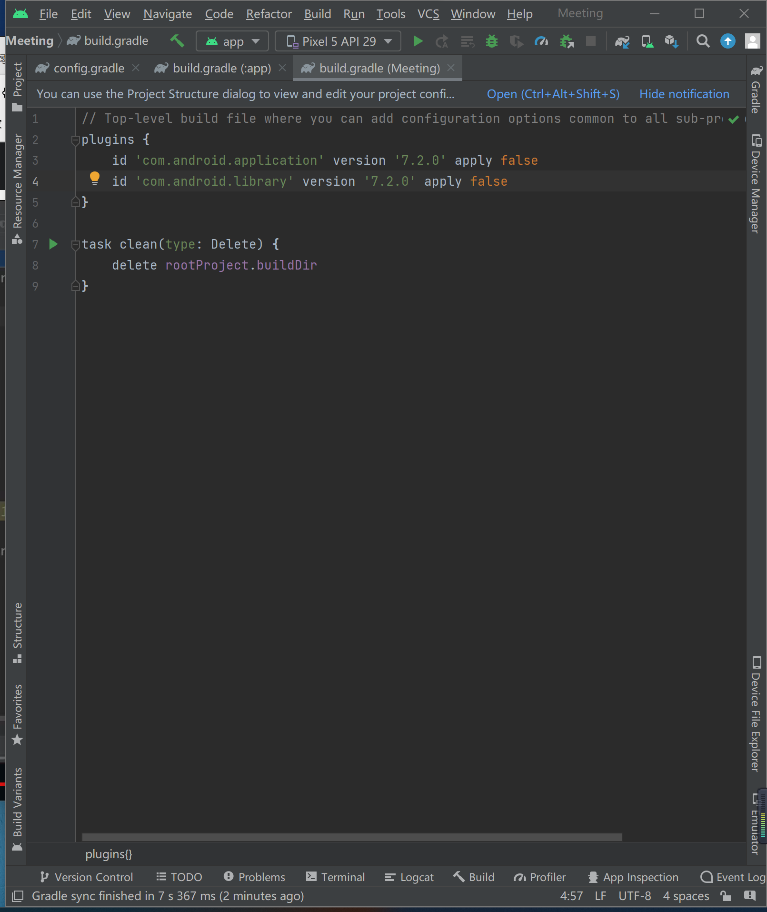Open the Device Manager side panel
The width and height of the screenshot is (767, 912).
pyautogui.click(x=756, y=184)
